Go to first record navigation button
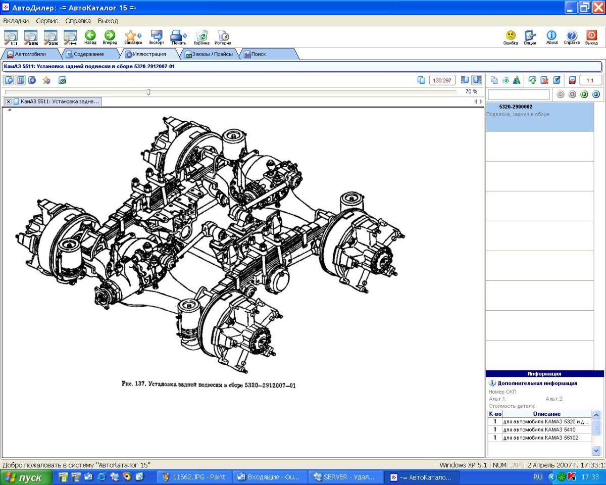 pos(560,94)
